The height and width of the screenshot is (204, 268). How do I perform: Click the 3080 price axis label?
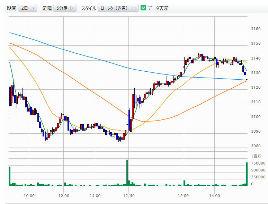coord(256,146)
